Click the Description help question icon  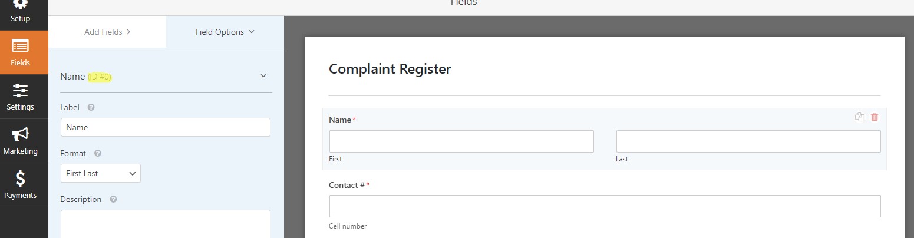(113, 199)
